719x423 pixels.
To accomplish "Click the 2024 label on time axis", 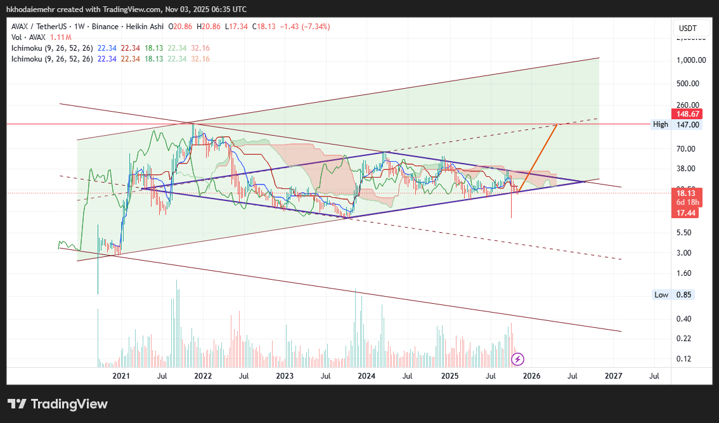I will point(366,376).
